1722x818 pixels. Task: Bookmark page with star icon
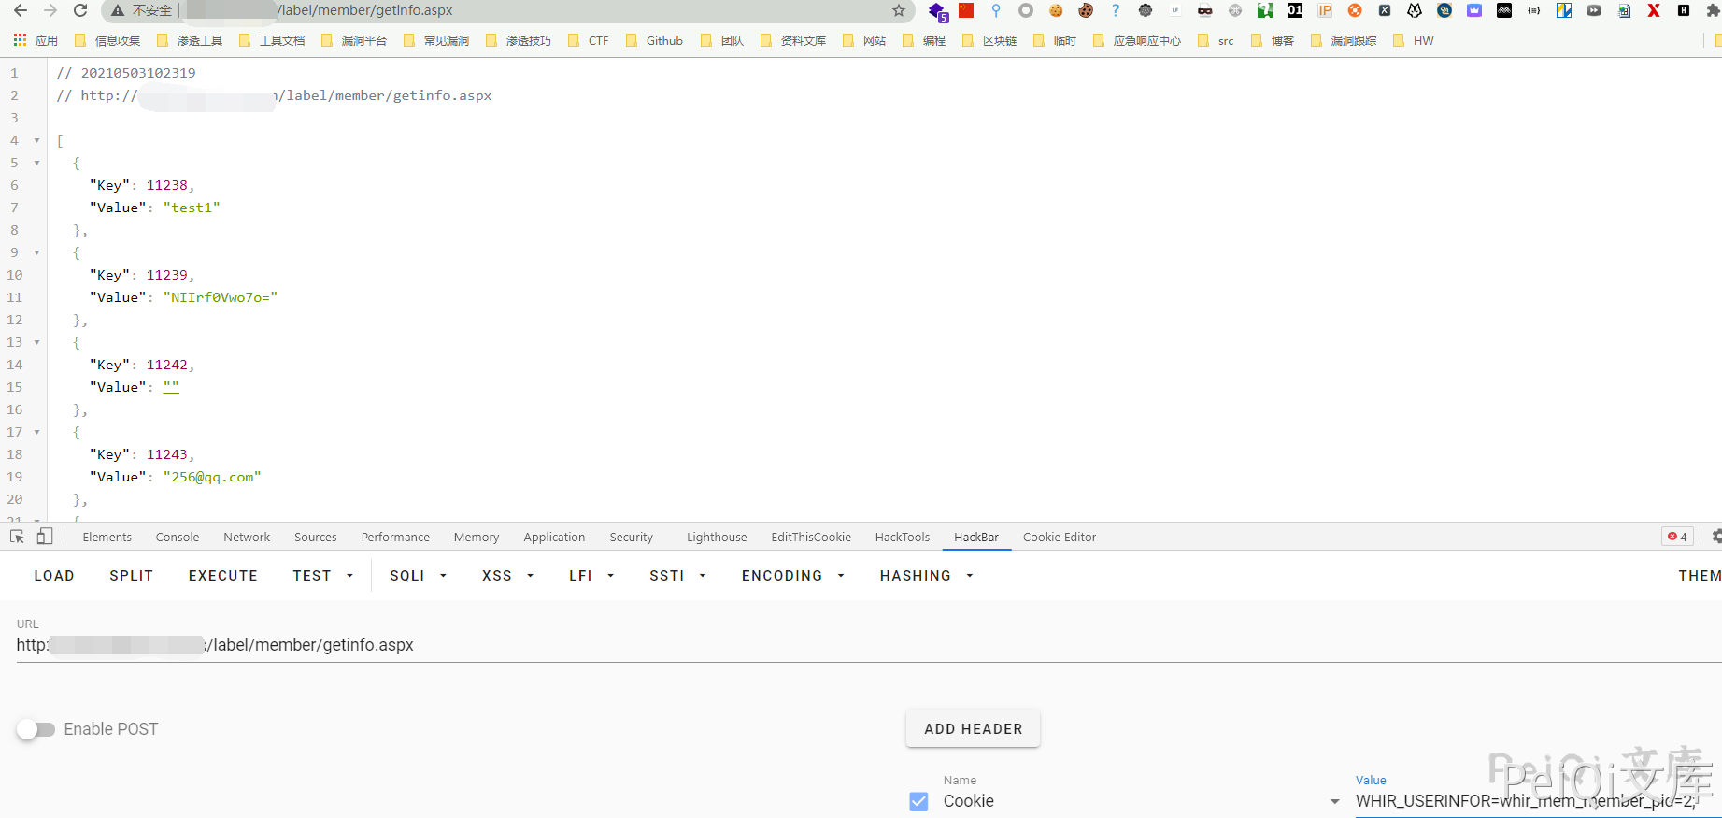pyautogui.click(x=899, y=10)
